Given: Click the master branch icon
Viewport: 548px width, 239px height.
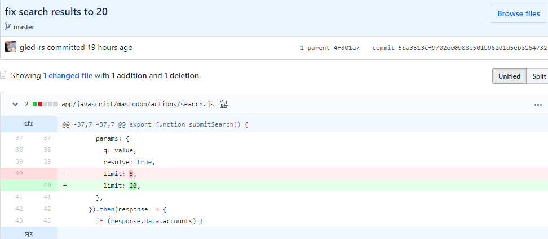Looking at the screenshot, I should [x=8, y=26].
